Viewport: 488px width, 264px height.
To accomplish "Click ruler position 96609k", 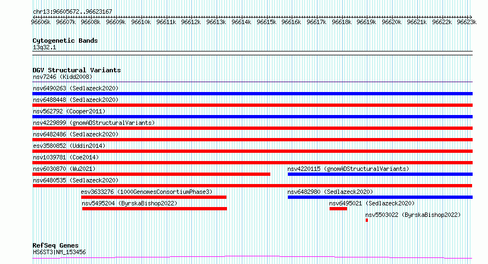I will (x=116, y=22).
